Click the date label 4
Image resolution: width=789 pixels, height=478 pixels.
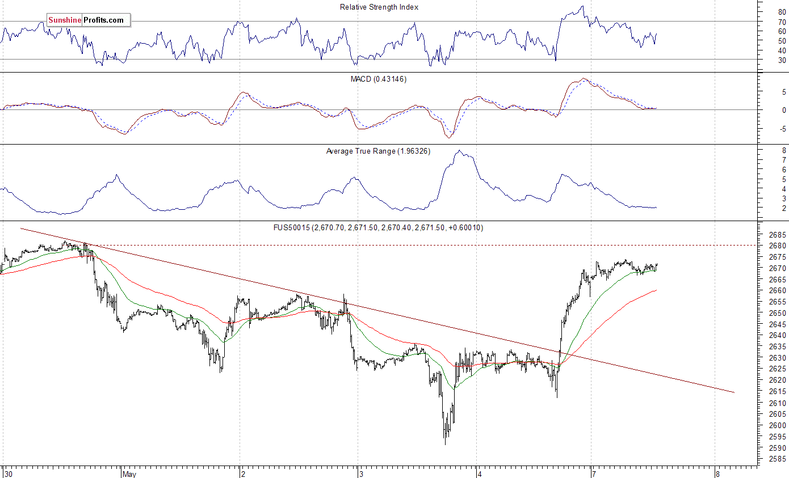(480, 473)
